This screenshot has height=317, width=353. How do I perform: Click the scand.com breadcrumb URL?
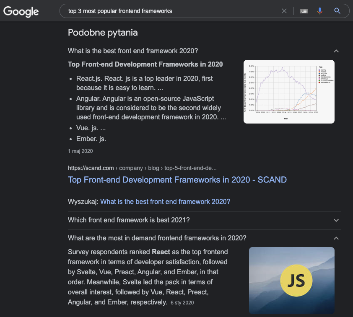coord(142,168)
